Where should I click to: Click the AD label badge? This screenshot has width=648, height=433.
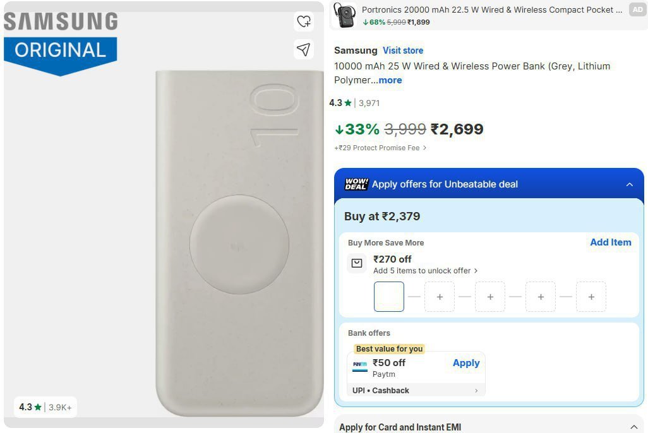pyautogui.click(x=637, y=10)
